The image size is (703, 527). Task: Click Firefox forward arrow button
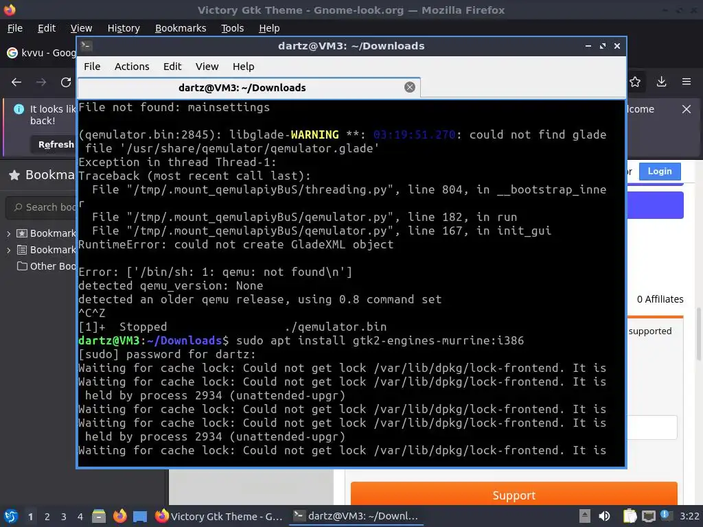point(41,82)
